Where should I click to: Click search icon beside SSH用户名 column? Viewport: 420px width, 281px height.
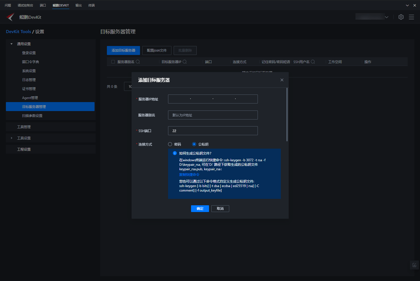(x=313, y=62)
